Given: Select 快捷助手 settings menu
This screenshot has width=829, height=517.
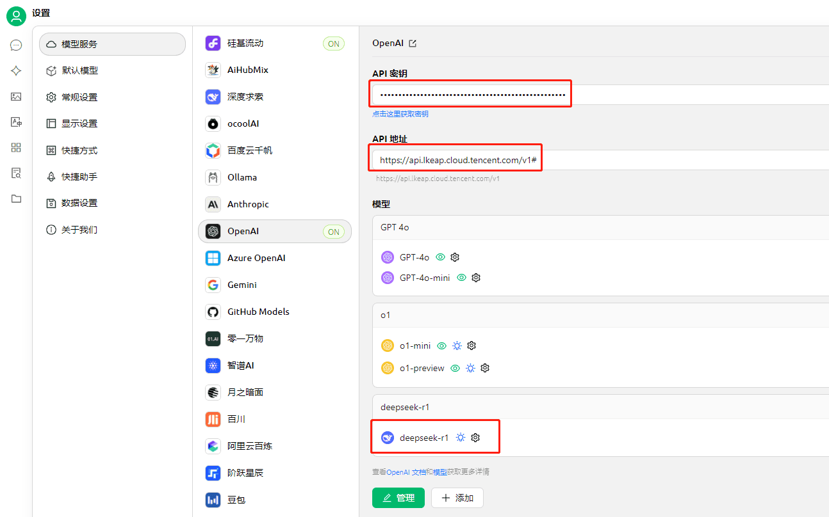Looking at the screenshot, I should click(112, 177).
